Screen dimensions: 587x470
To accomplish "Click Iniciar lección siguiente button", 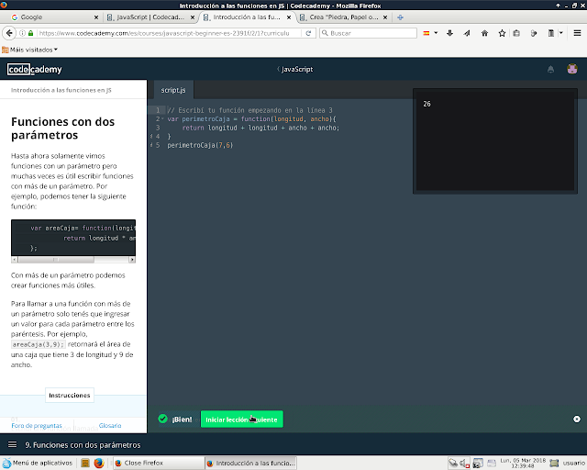I will point(242,420).
